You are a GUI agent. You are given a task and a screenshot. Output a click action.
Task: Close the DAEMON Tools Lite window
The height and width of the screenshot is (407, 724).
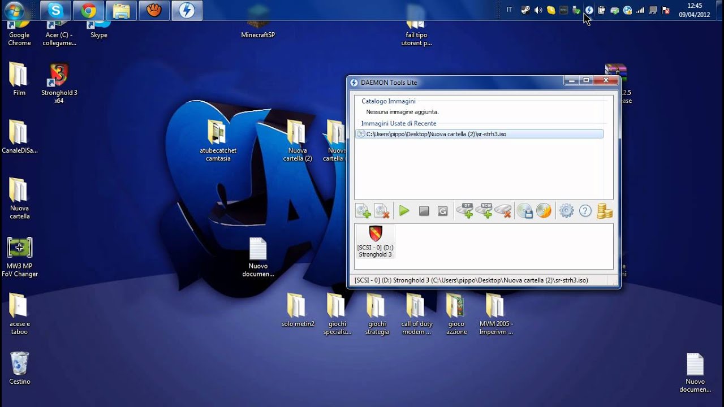(x=606, y=81)
